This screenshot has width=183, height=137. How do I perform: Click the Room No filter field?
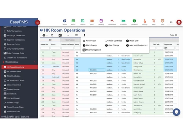(45, 48)
